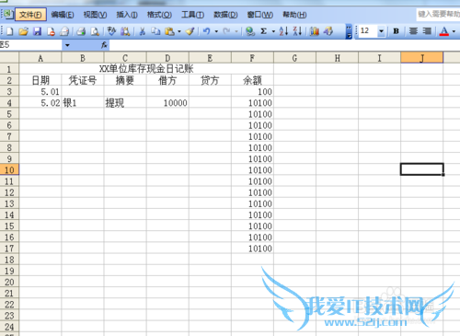Click the Save floppy disk icon
Image resolution: width=460 pixels, height=336 pixels.
37,31
